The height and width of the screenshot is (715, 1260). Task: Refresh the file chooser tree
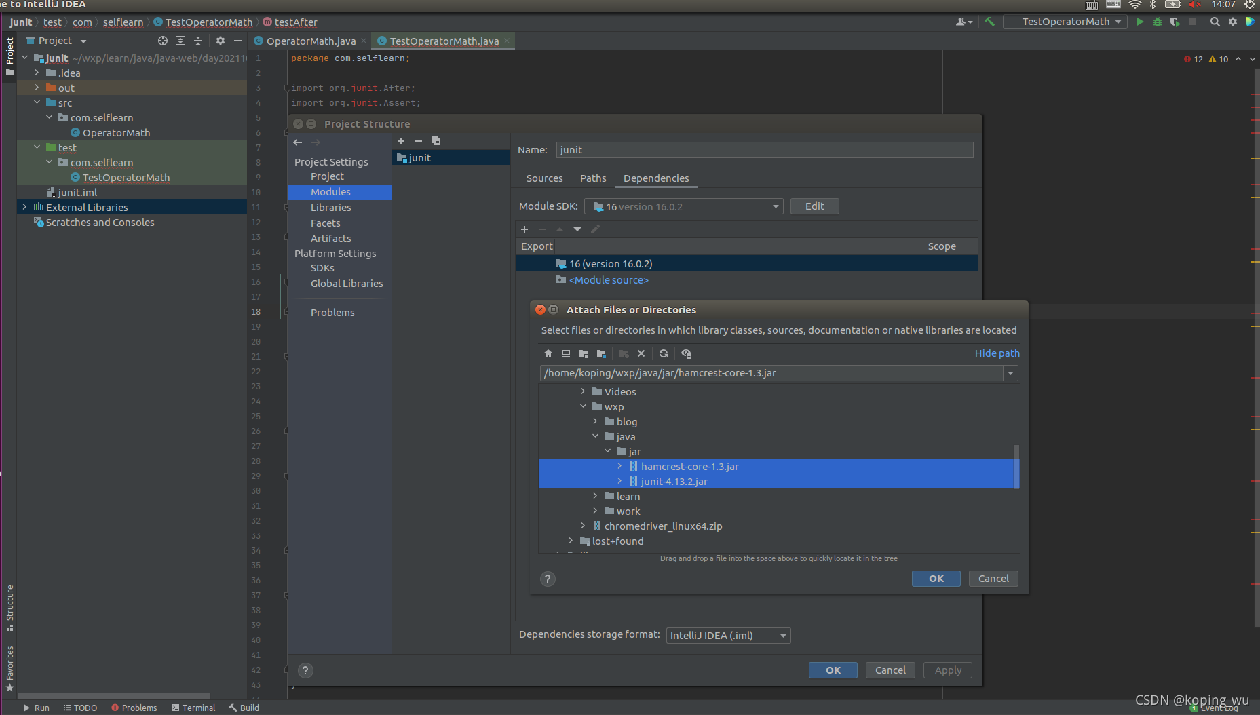pyautogui.click(x=664, y=353)
